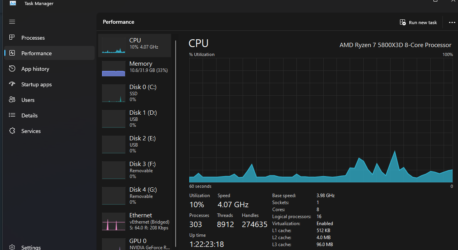Click the L1 cache 512 KB value
Screen dimensions: 458x250
(x=323, y=231)
